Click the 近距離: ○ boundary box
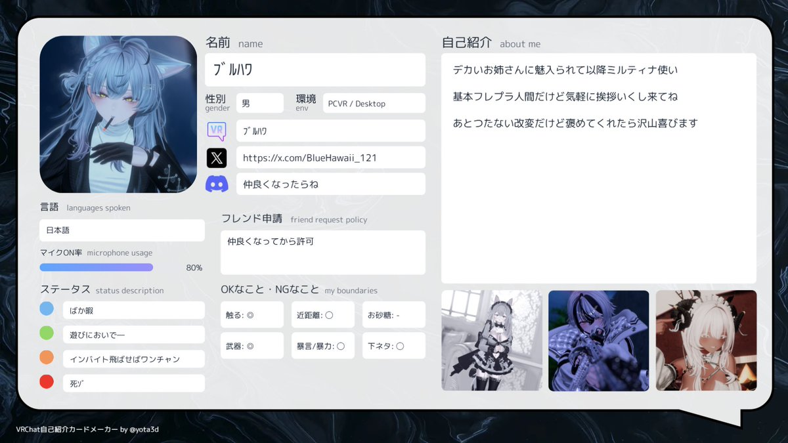788x443 pixels. tap(323, 314)
